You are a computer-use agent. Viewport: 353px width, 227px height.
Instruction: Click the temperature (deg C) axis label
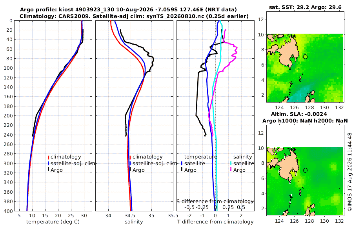click(x=53, y=222)
